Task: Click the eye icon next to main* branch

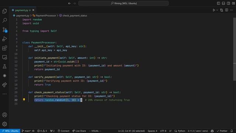Action: [33, 131]
